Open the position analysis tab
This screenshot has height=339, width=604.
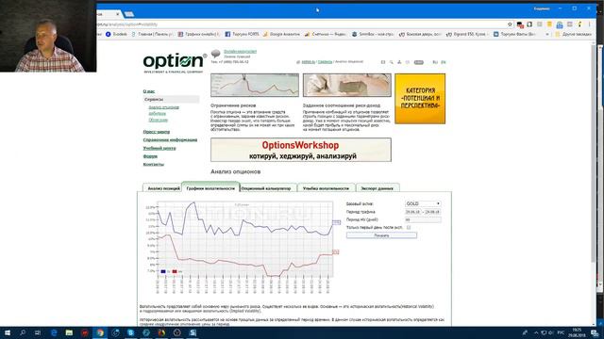163,188
